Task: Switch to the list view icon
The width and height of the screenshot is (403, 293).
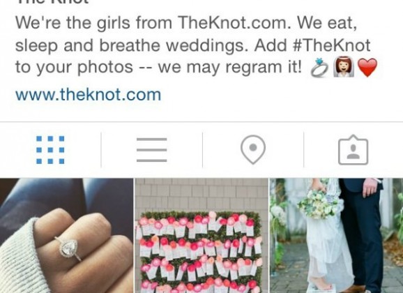Action: click(151, 150)
